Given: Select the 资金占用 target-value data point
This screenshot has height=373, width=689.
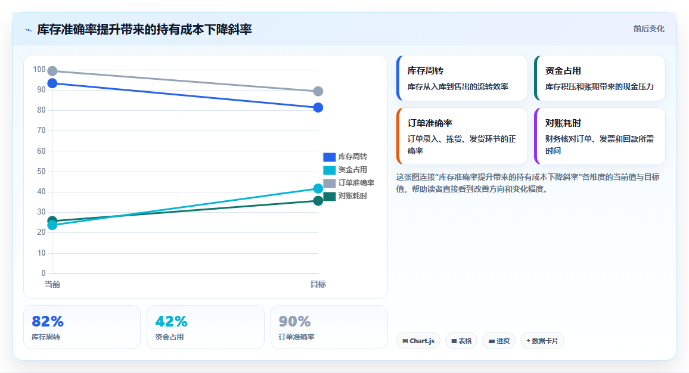Looking at the screenshot, I should [318, 188].
